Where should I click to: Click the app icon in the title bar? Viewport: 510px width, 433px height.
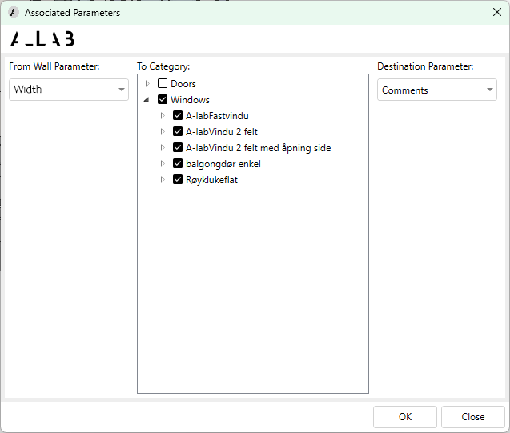coord(13,13)
